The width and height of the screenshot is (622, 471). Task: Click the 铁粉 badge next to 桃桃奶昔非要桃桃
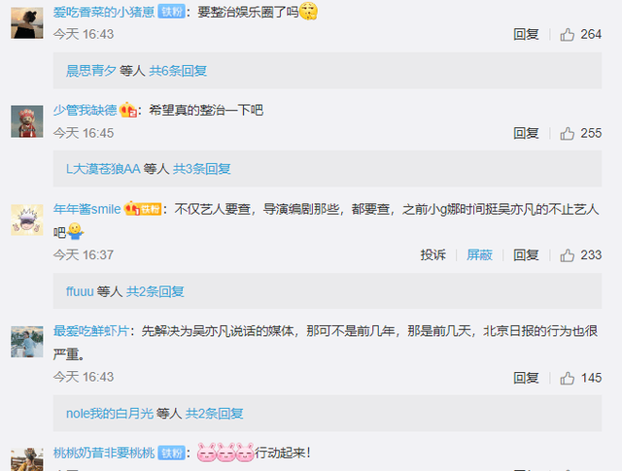[x=171, y=453]
